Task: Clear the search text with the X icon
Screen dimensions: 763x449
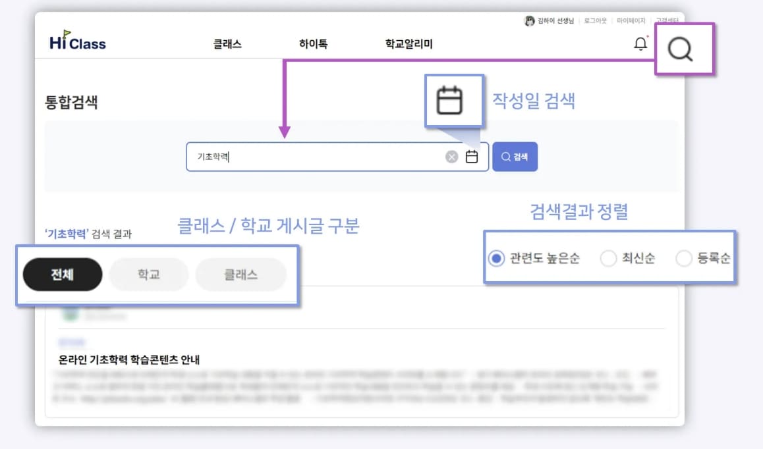Action: (451, 156)
